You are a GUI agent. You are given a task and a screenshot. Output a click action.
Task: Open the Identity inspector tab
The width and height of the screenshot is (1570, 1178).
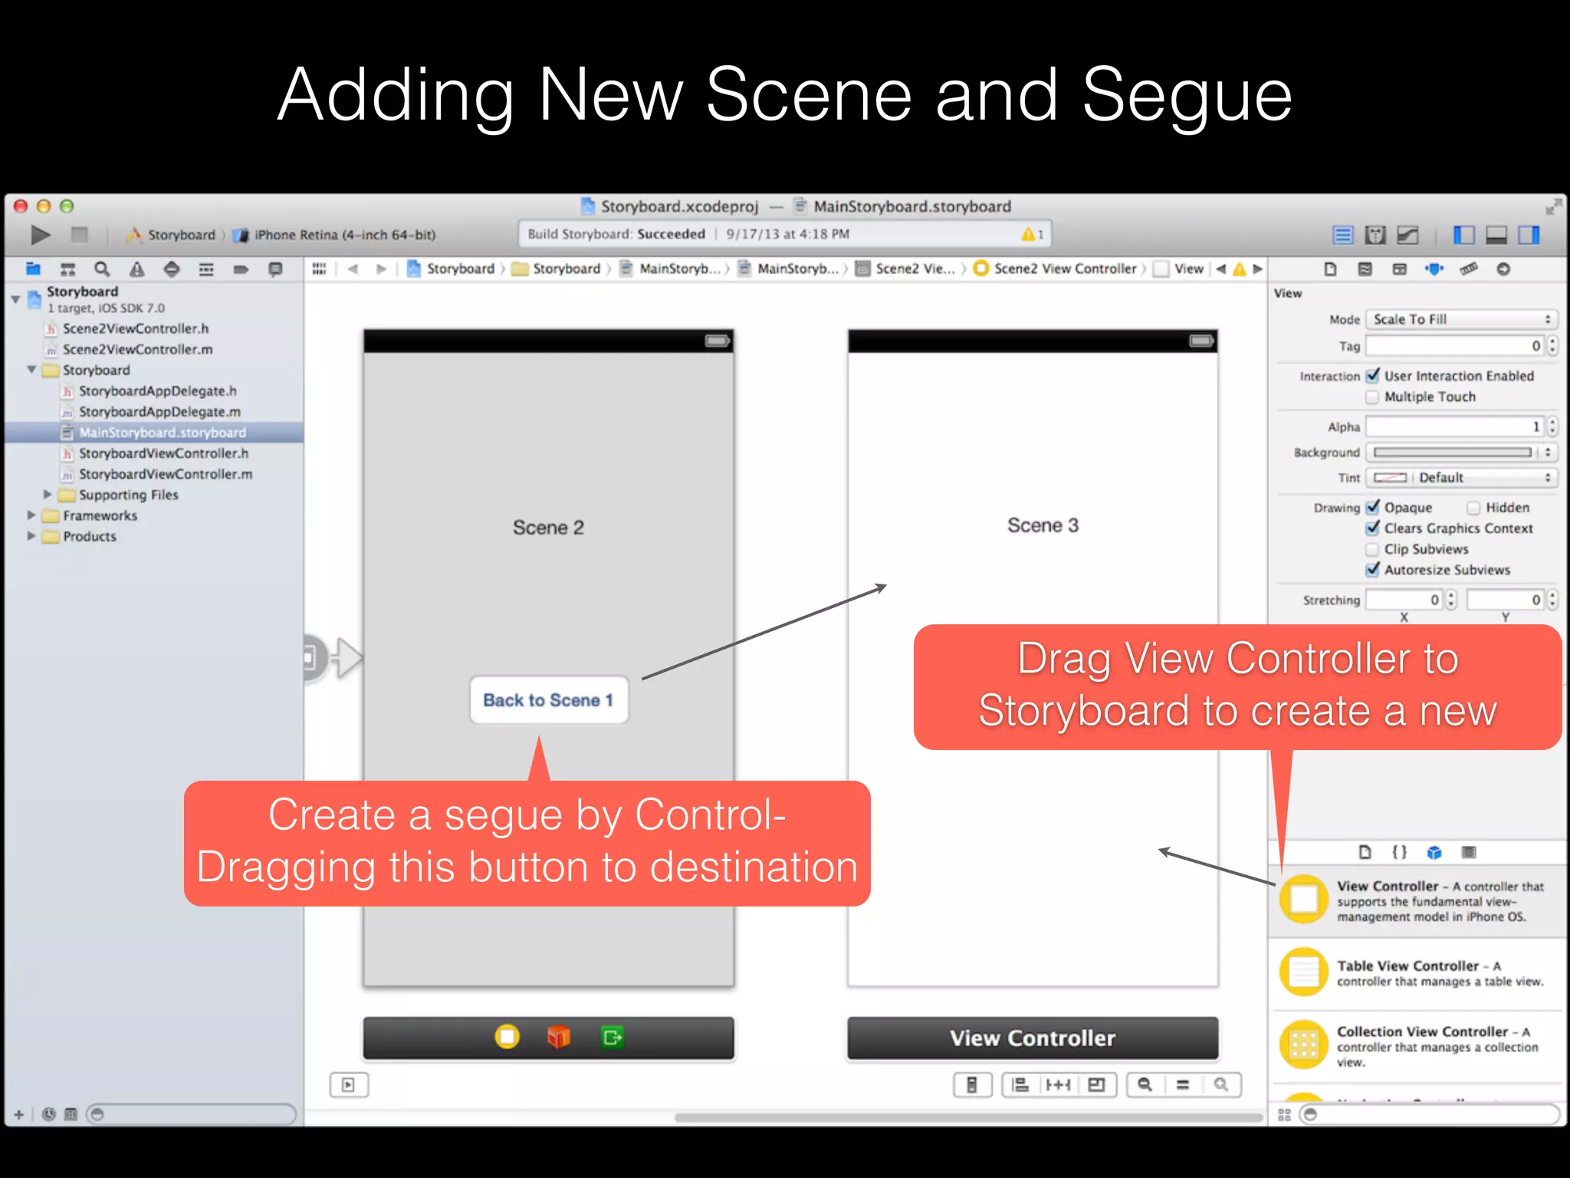(1400, 269)
